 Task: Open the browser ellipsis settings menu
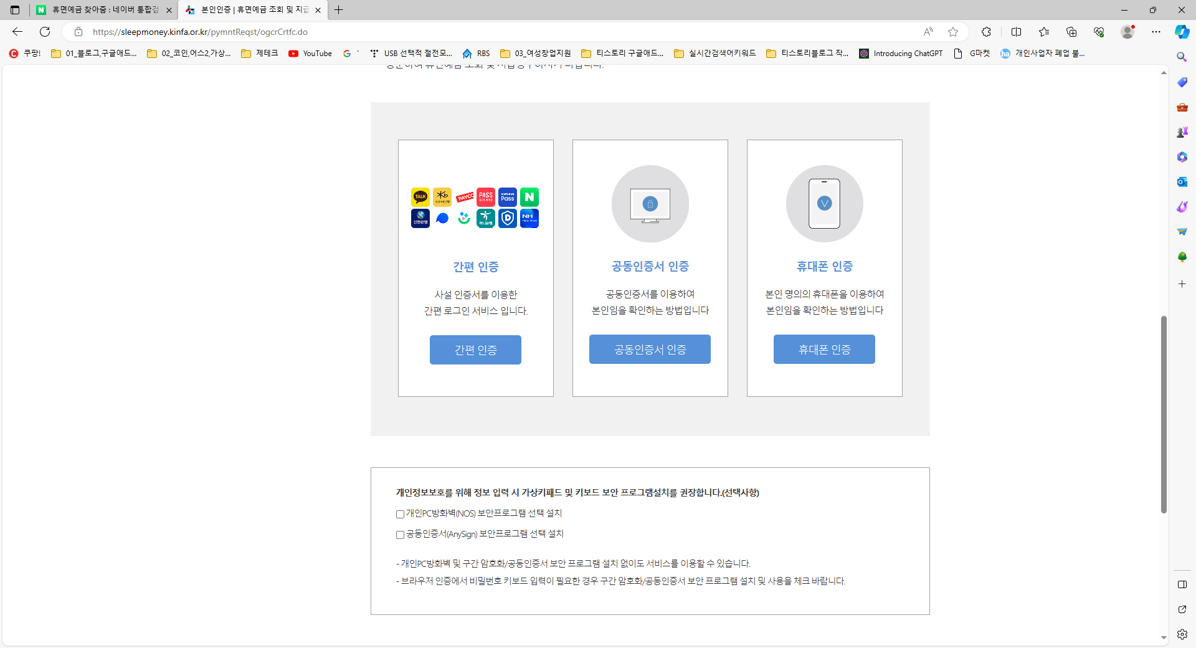(x=1156, y=32)
